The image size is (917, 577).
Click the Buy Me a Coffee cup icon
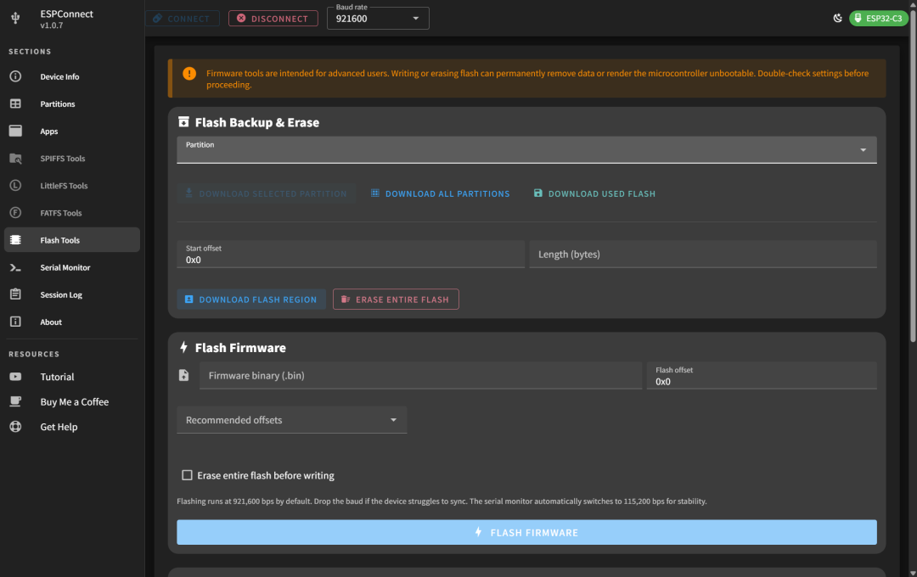(15, 401)
